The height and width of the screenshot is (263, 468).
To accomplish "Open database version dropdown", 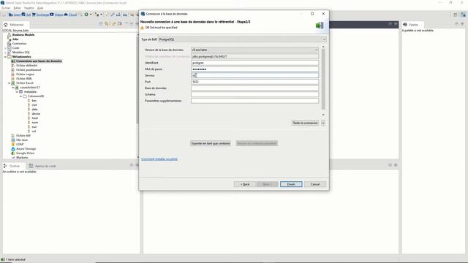I will pos(254,50).
